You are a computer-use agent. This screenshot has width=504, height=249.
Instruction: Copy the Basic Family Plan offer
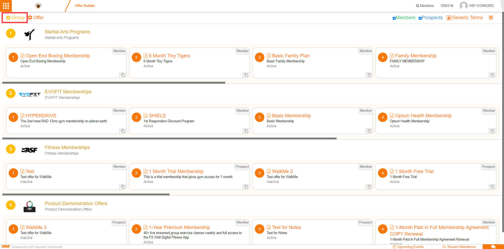tap(369, 75)
